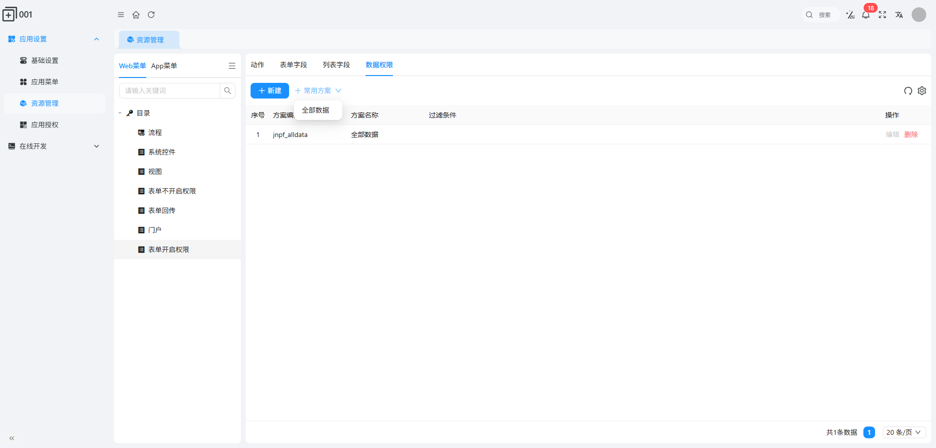Open the language translation icon
Viewport: 936px width, 448px height.
click(899, 15)
